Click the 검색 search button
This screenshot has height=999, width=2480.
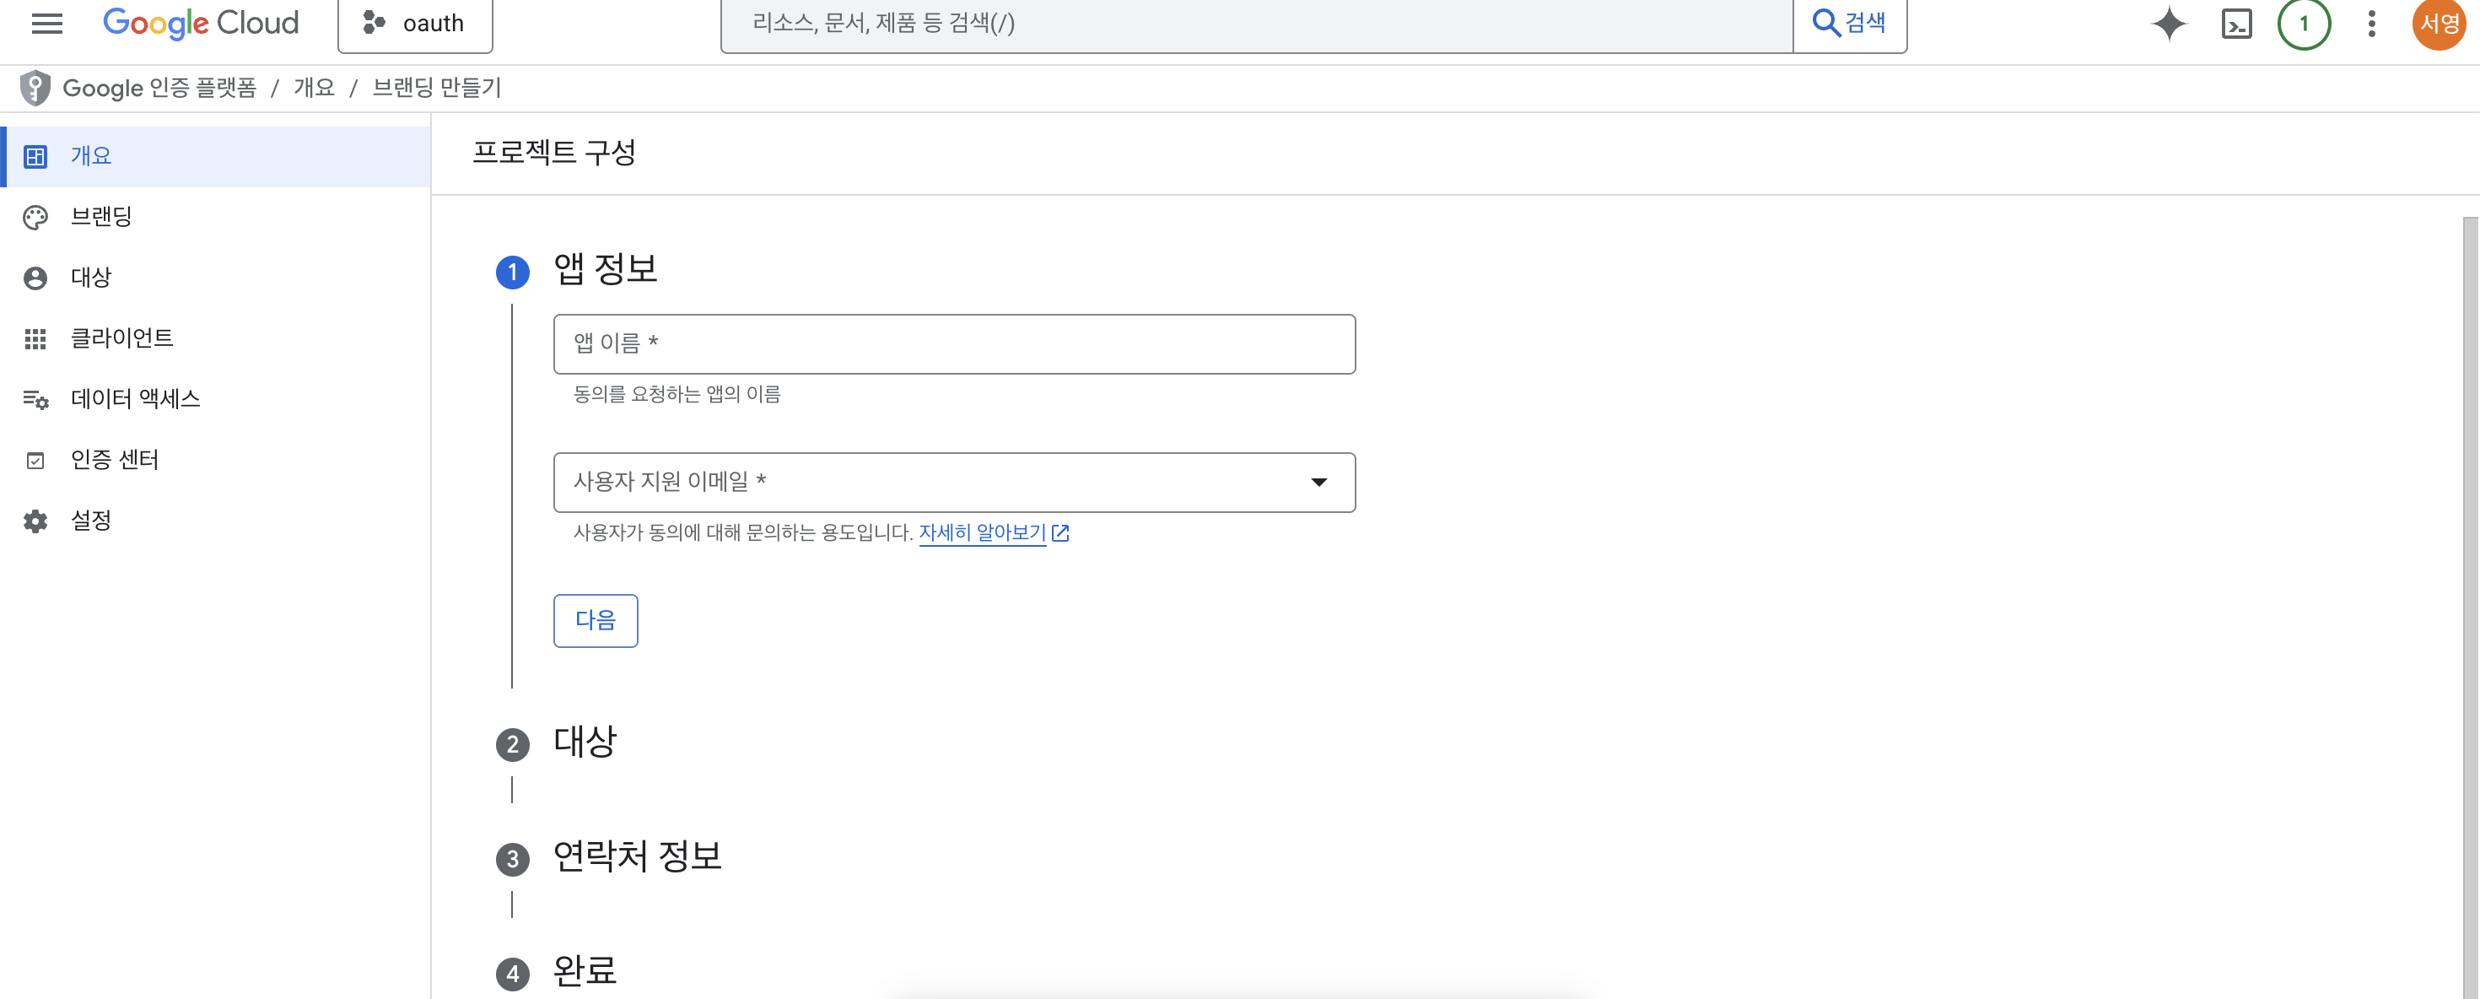click(1848, 23)
